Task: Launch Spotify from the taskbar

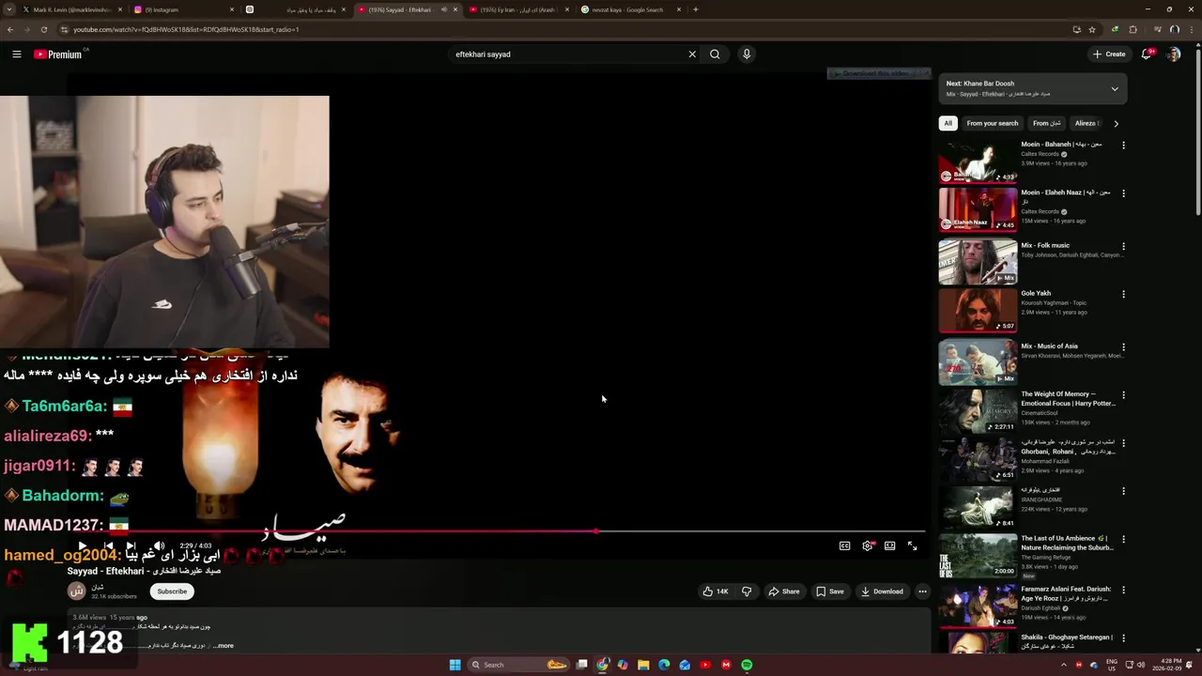Action: click(x=747, y=665)
